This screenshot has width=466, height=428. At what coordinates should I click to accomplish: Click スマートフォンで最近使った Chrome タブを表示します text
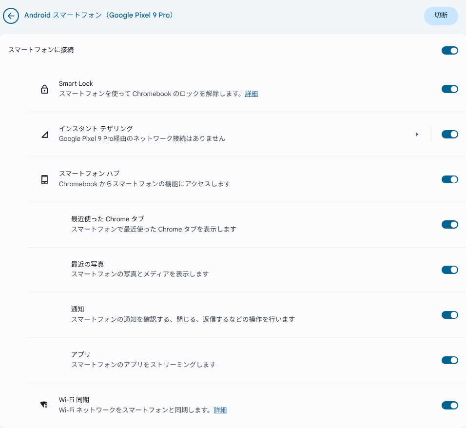[154, 229]
